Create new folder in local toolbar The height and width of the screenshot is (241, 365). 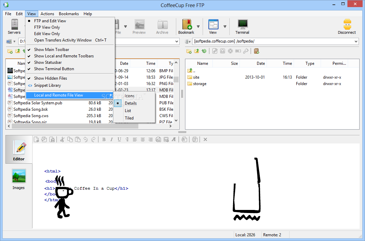[10, 51]
